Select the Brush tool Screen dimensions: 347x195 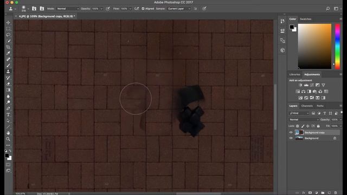tap(8, 66)
